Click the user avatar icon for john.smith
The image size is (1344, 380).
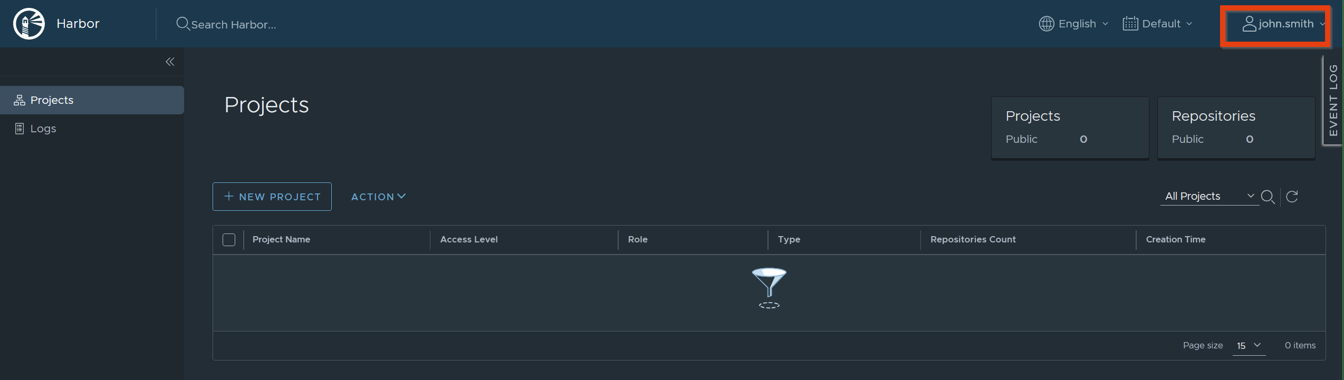tap(1249, 24)
